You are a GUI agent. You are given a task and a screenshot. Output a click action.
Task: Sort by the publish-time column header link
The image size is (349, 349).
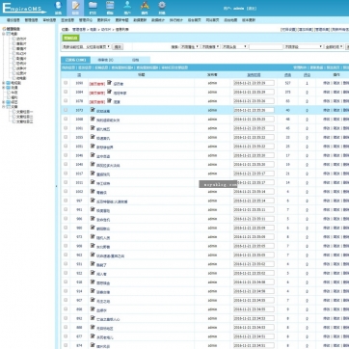tap(254, 74)
